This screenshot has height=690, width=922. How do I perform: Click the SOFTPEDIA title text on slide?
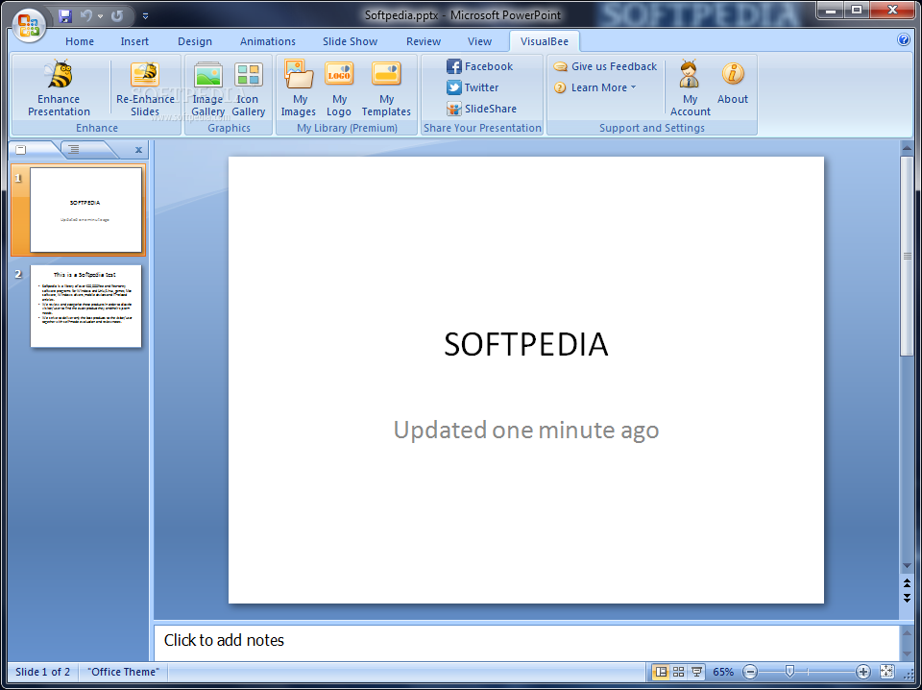(525, 344)
